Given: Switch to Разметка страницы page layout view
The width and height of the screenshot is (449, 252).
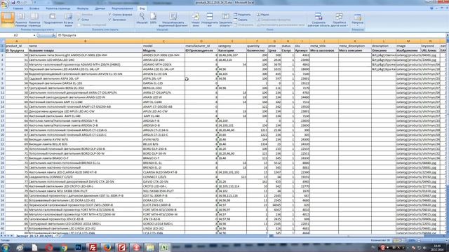Looking at the screenshot, I should tap(21, 20).
